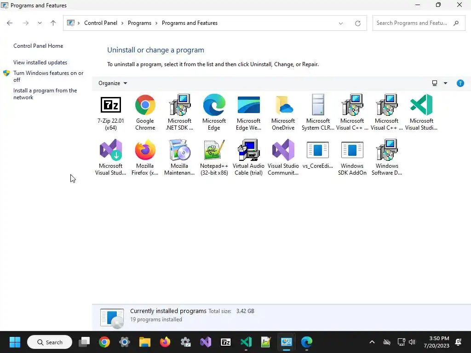Image resolution: width=471 pixels, height=353 pixels.
Task: Select Visual Studio Community entry
Action: coord(283,158)
